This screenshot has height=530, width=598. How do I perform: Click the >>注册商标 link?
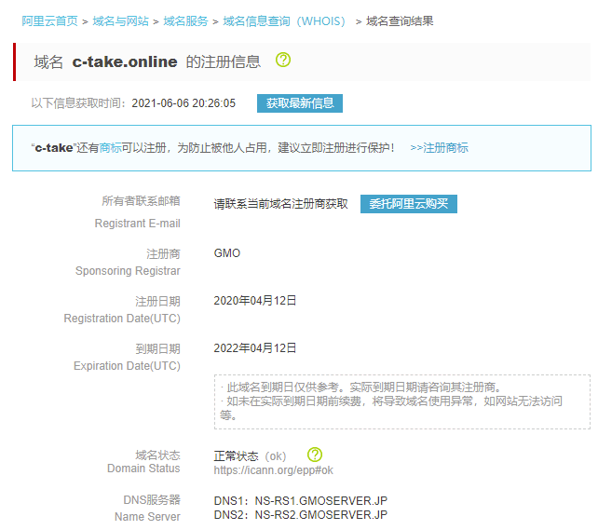click(439, 148)
